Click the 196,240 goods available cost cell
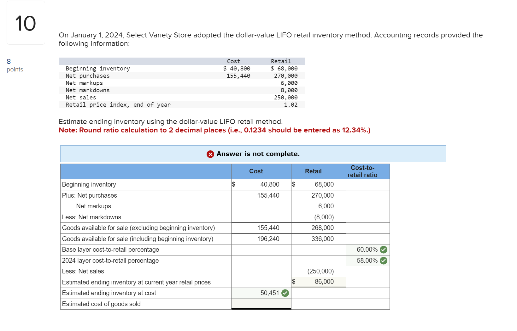517x331 pixels. pos(261,239)
